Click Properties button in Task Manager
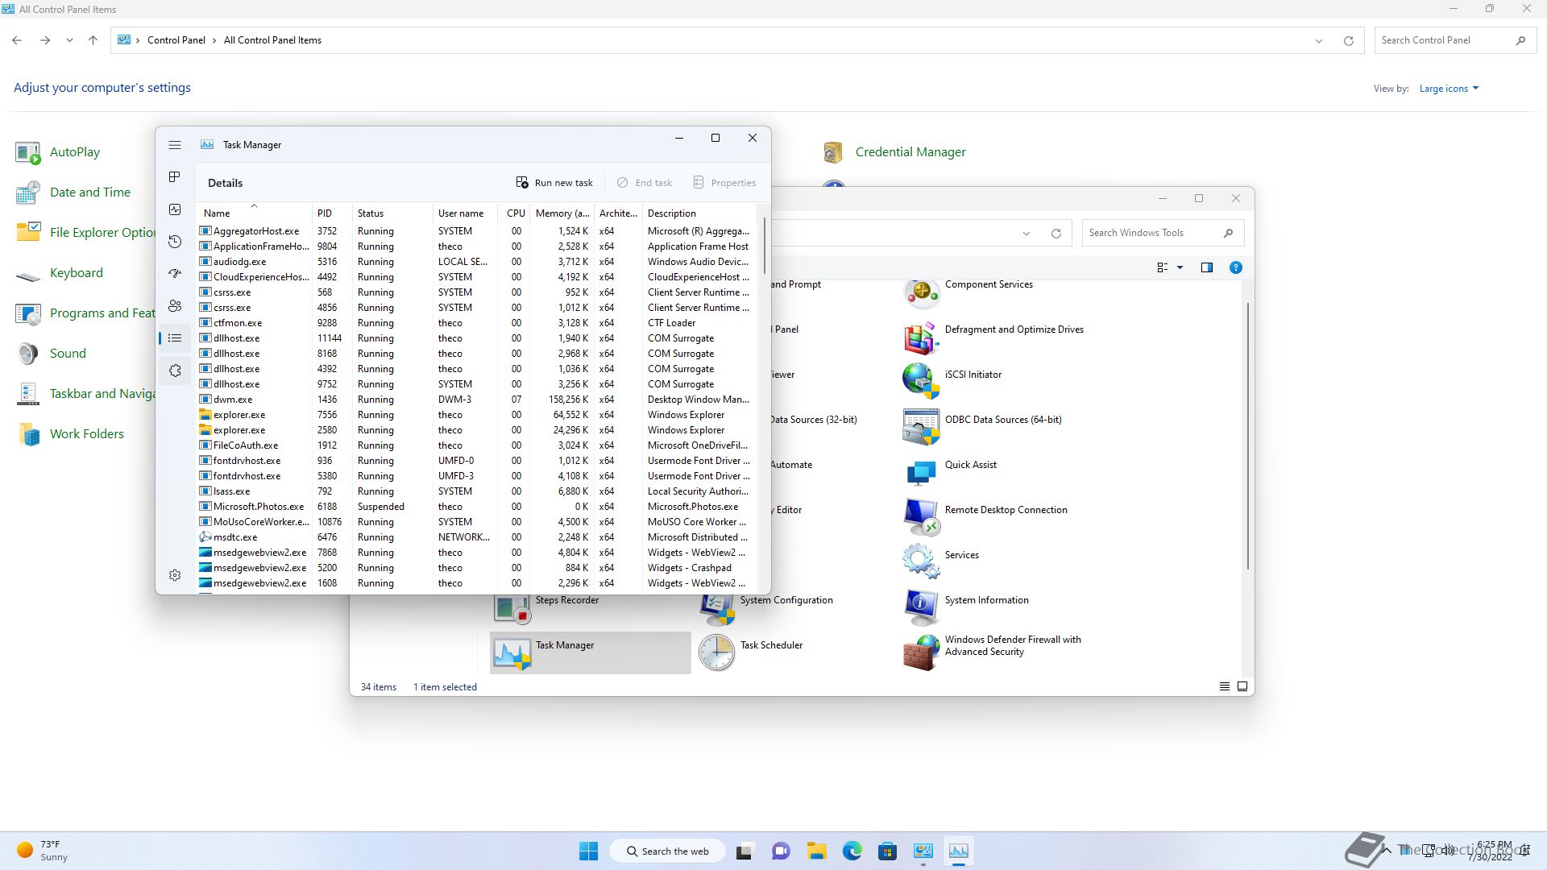 pyautogui.click(x=724, y=183)
